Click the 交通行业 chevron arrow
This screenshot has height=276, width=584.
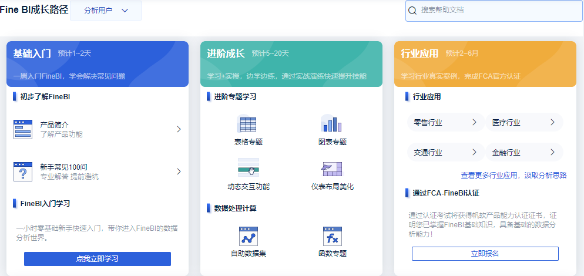(475, 152)
